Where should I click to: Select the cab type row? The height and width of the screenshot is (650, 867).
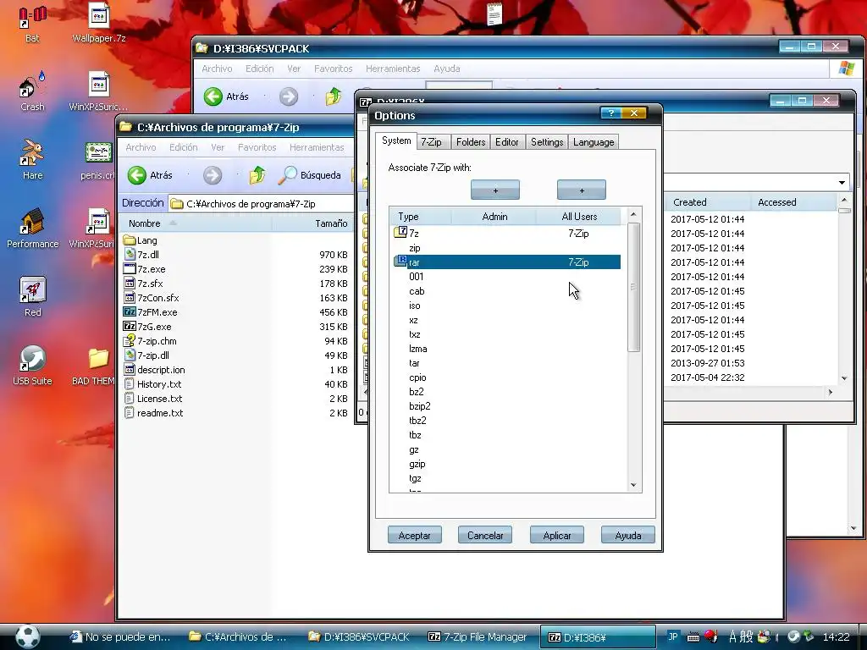506,291
